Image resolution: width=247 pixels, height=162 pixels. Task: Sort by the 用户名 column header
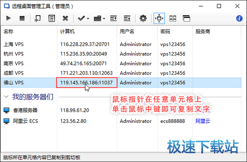point(127,32)
